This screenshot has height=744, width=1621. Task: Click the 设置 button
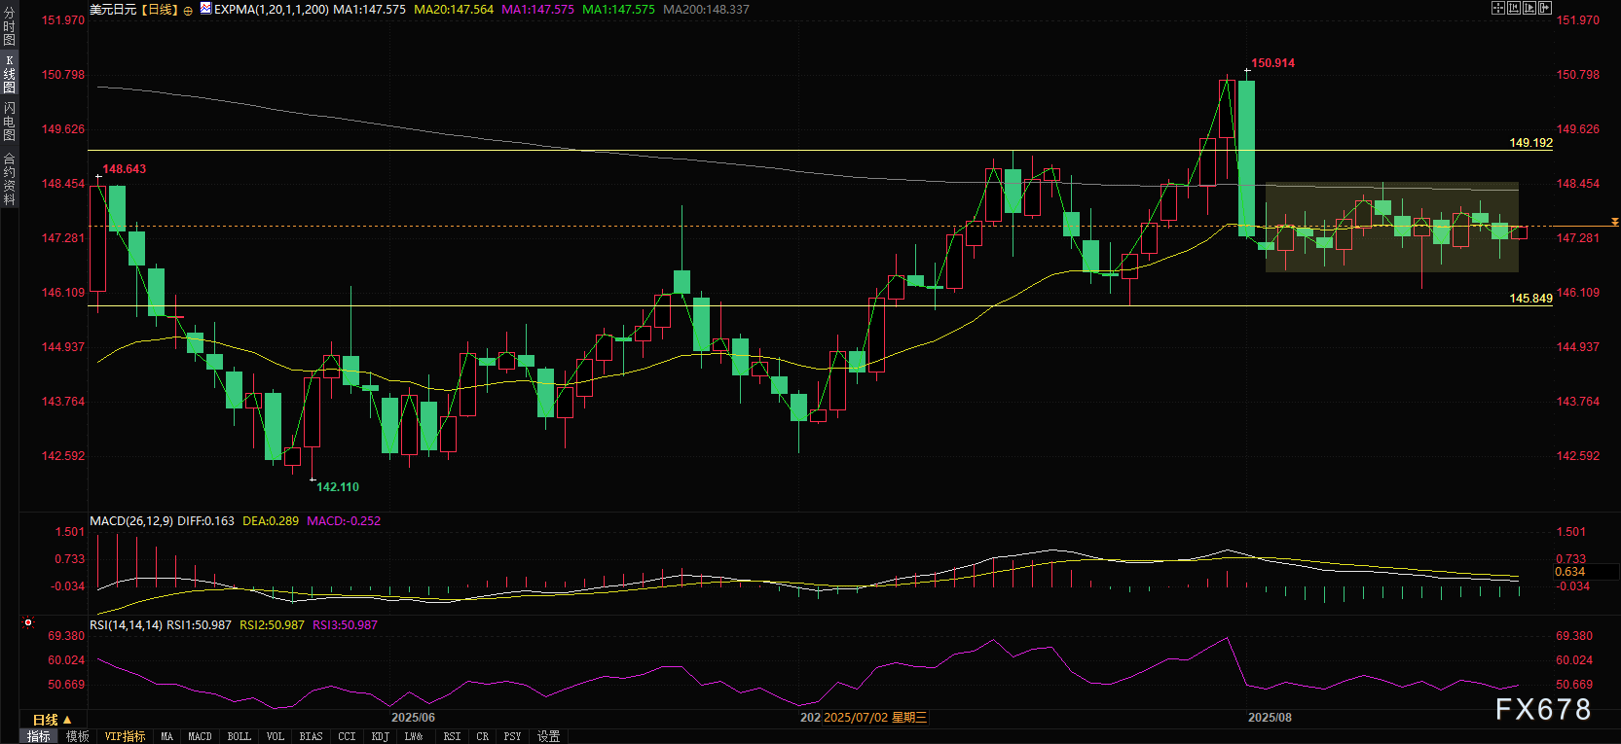[548, 736]
